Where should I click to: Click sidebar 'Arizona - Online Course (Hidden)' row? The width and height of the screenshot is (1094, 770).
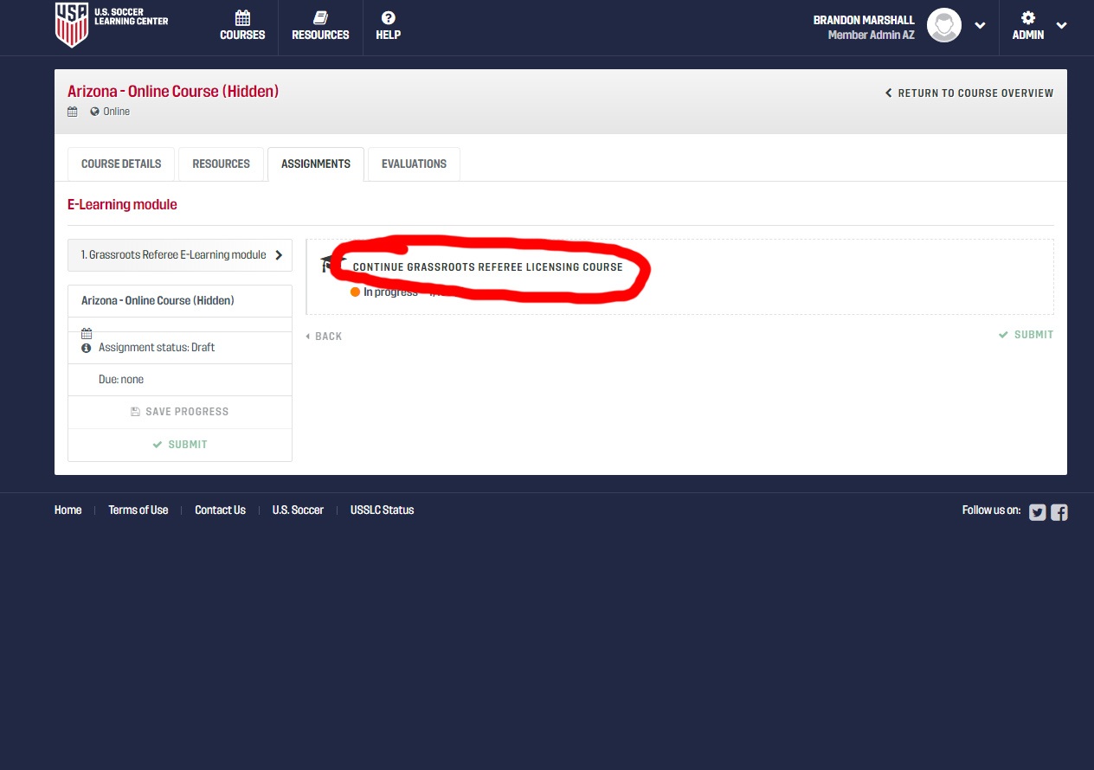point(180,301)
